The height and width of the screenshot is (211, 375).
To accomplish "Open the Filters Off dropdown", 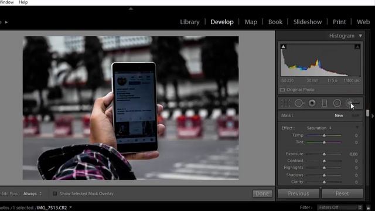I will pos(340,207).
